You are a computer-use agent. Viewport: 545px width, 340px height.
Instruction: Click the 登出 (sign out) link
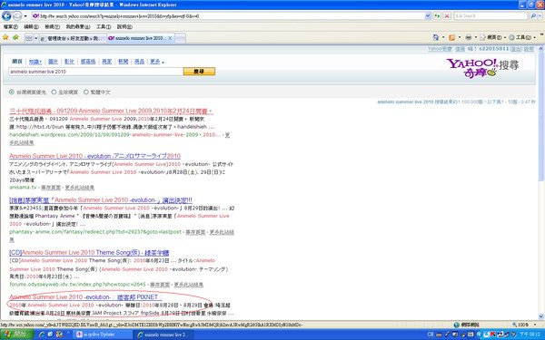pos(516,49)
